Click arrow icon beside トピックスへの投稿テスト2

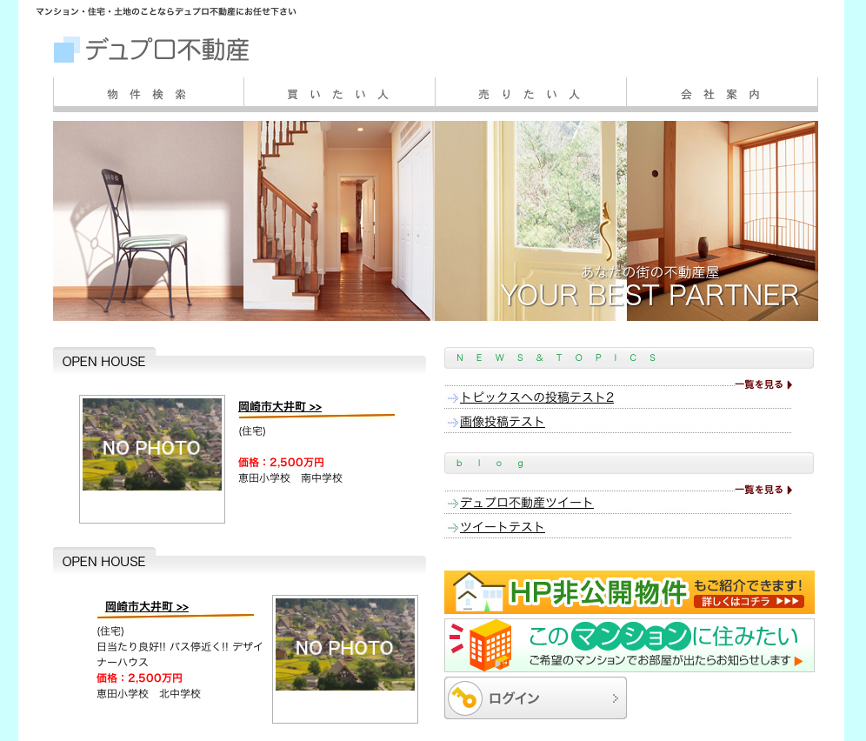click(x=452, y=398)
